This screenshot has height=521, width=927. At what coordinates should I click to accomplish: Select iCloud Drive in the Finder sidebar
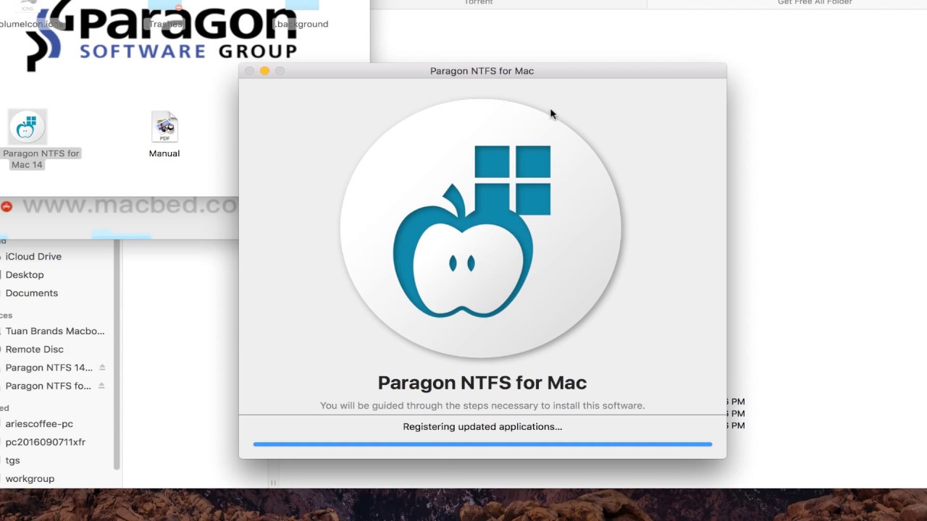click(x=33, y=256)
